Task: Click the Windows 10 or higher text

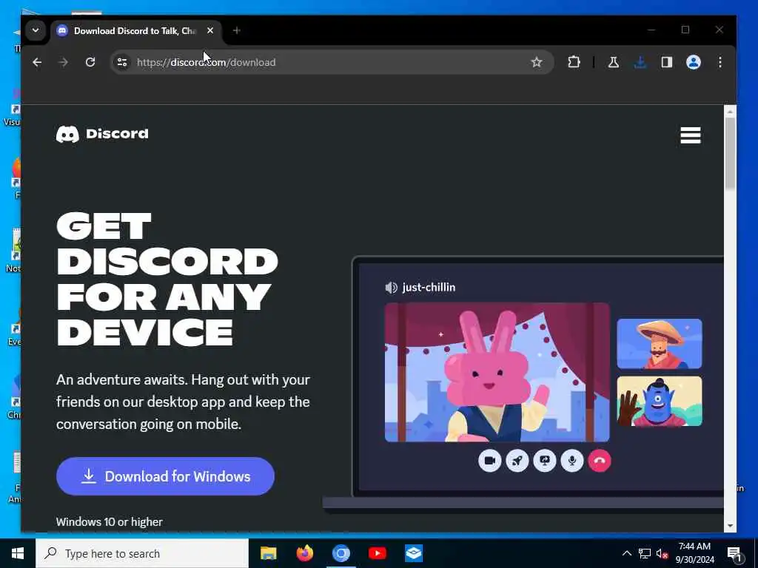Action: click(x=110, y=522)
